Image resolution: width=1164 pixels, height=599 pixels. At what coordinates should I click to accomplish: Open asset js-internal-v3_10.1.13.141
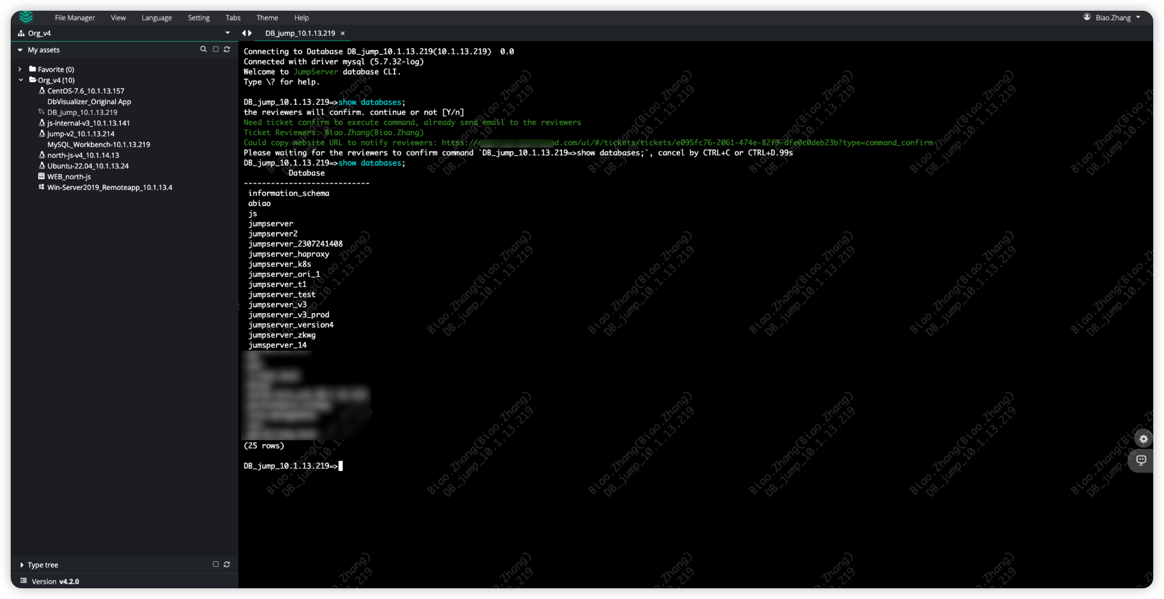[89, 123]
